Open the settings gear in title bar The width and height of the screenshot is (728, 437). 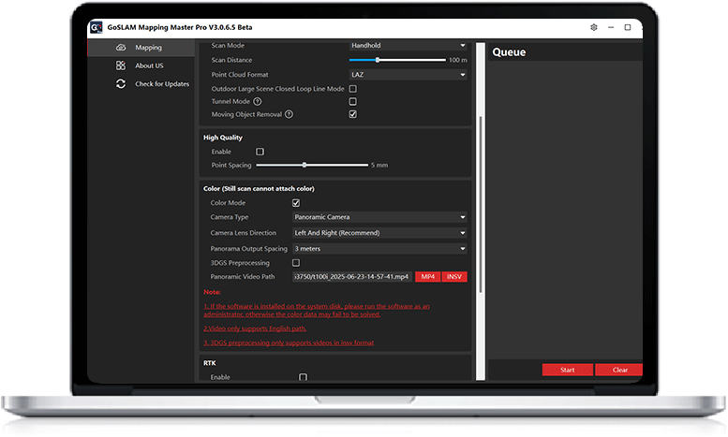pyautogui.click(x=594, y=27)
